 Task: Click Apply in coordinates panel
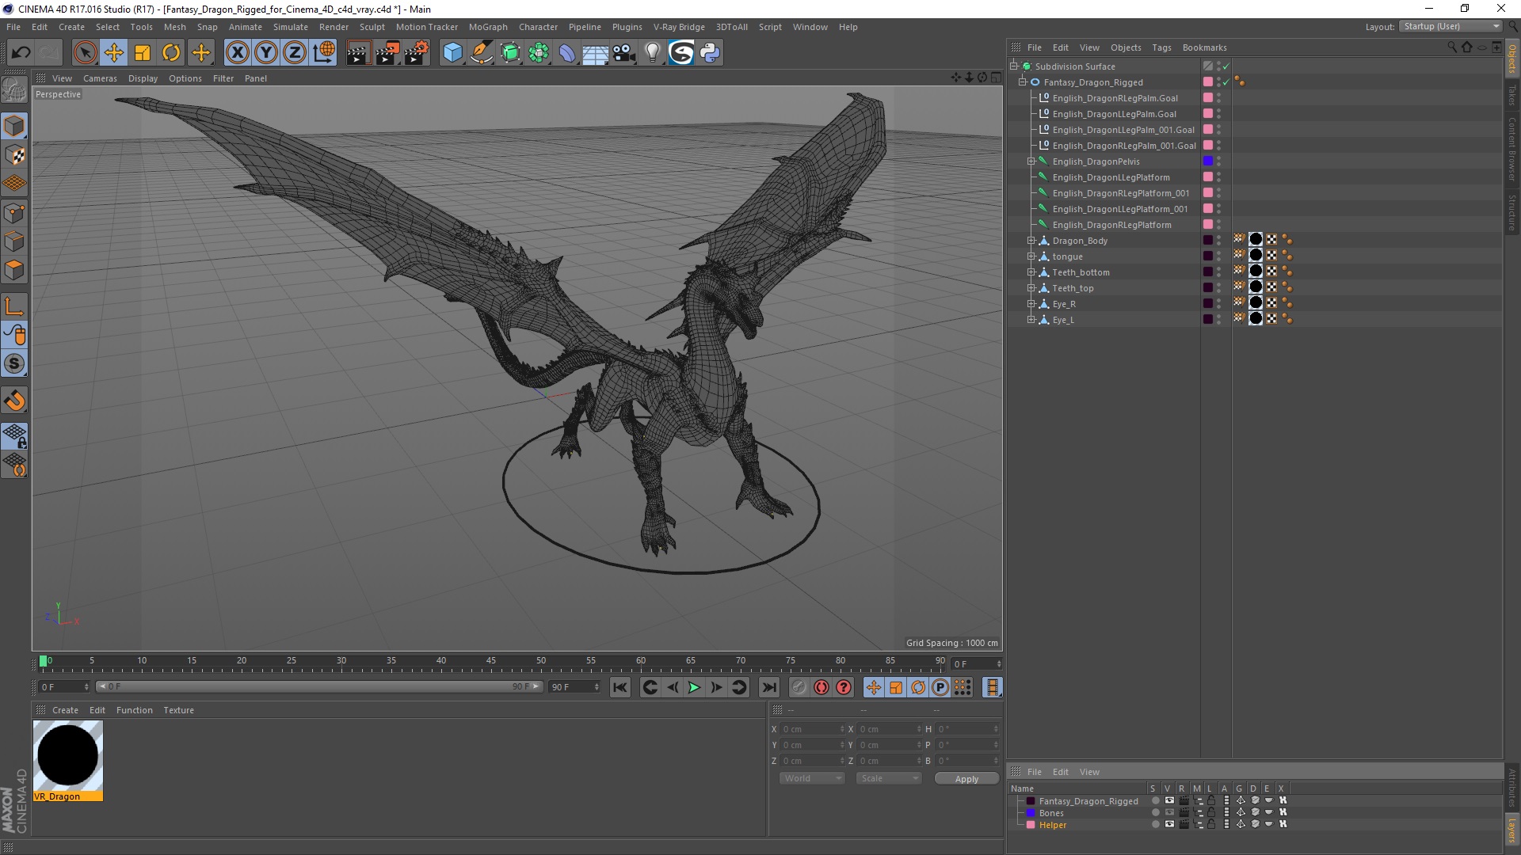(966, 779)
